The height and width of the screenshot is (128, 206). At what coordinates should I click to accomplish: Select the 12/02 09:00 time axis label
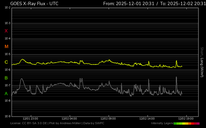[108, 119]
